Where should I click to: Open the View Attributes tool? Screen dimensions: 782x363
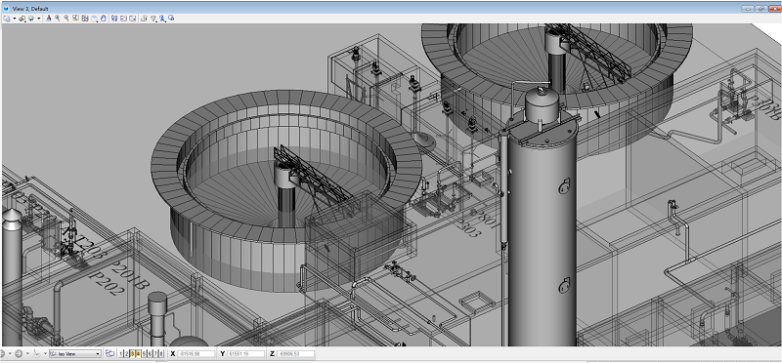(x=7, y=19)
